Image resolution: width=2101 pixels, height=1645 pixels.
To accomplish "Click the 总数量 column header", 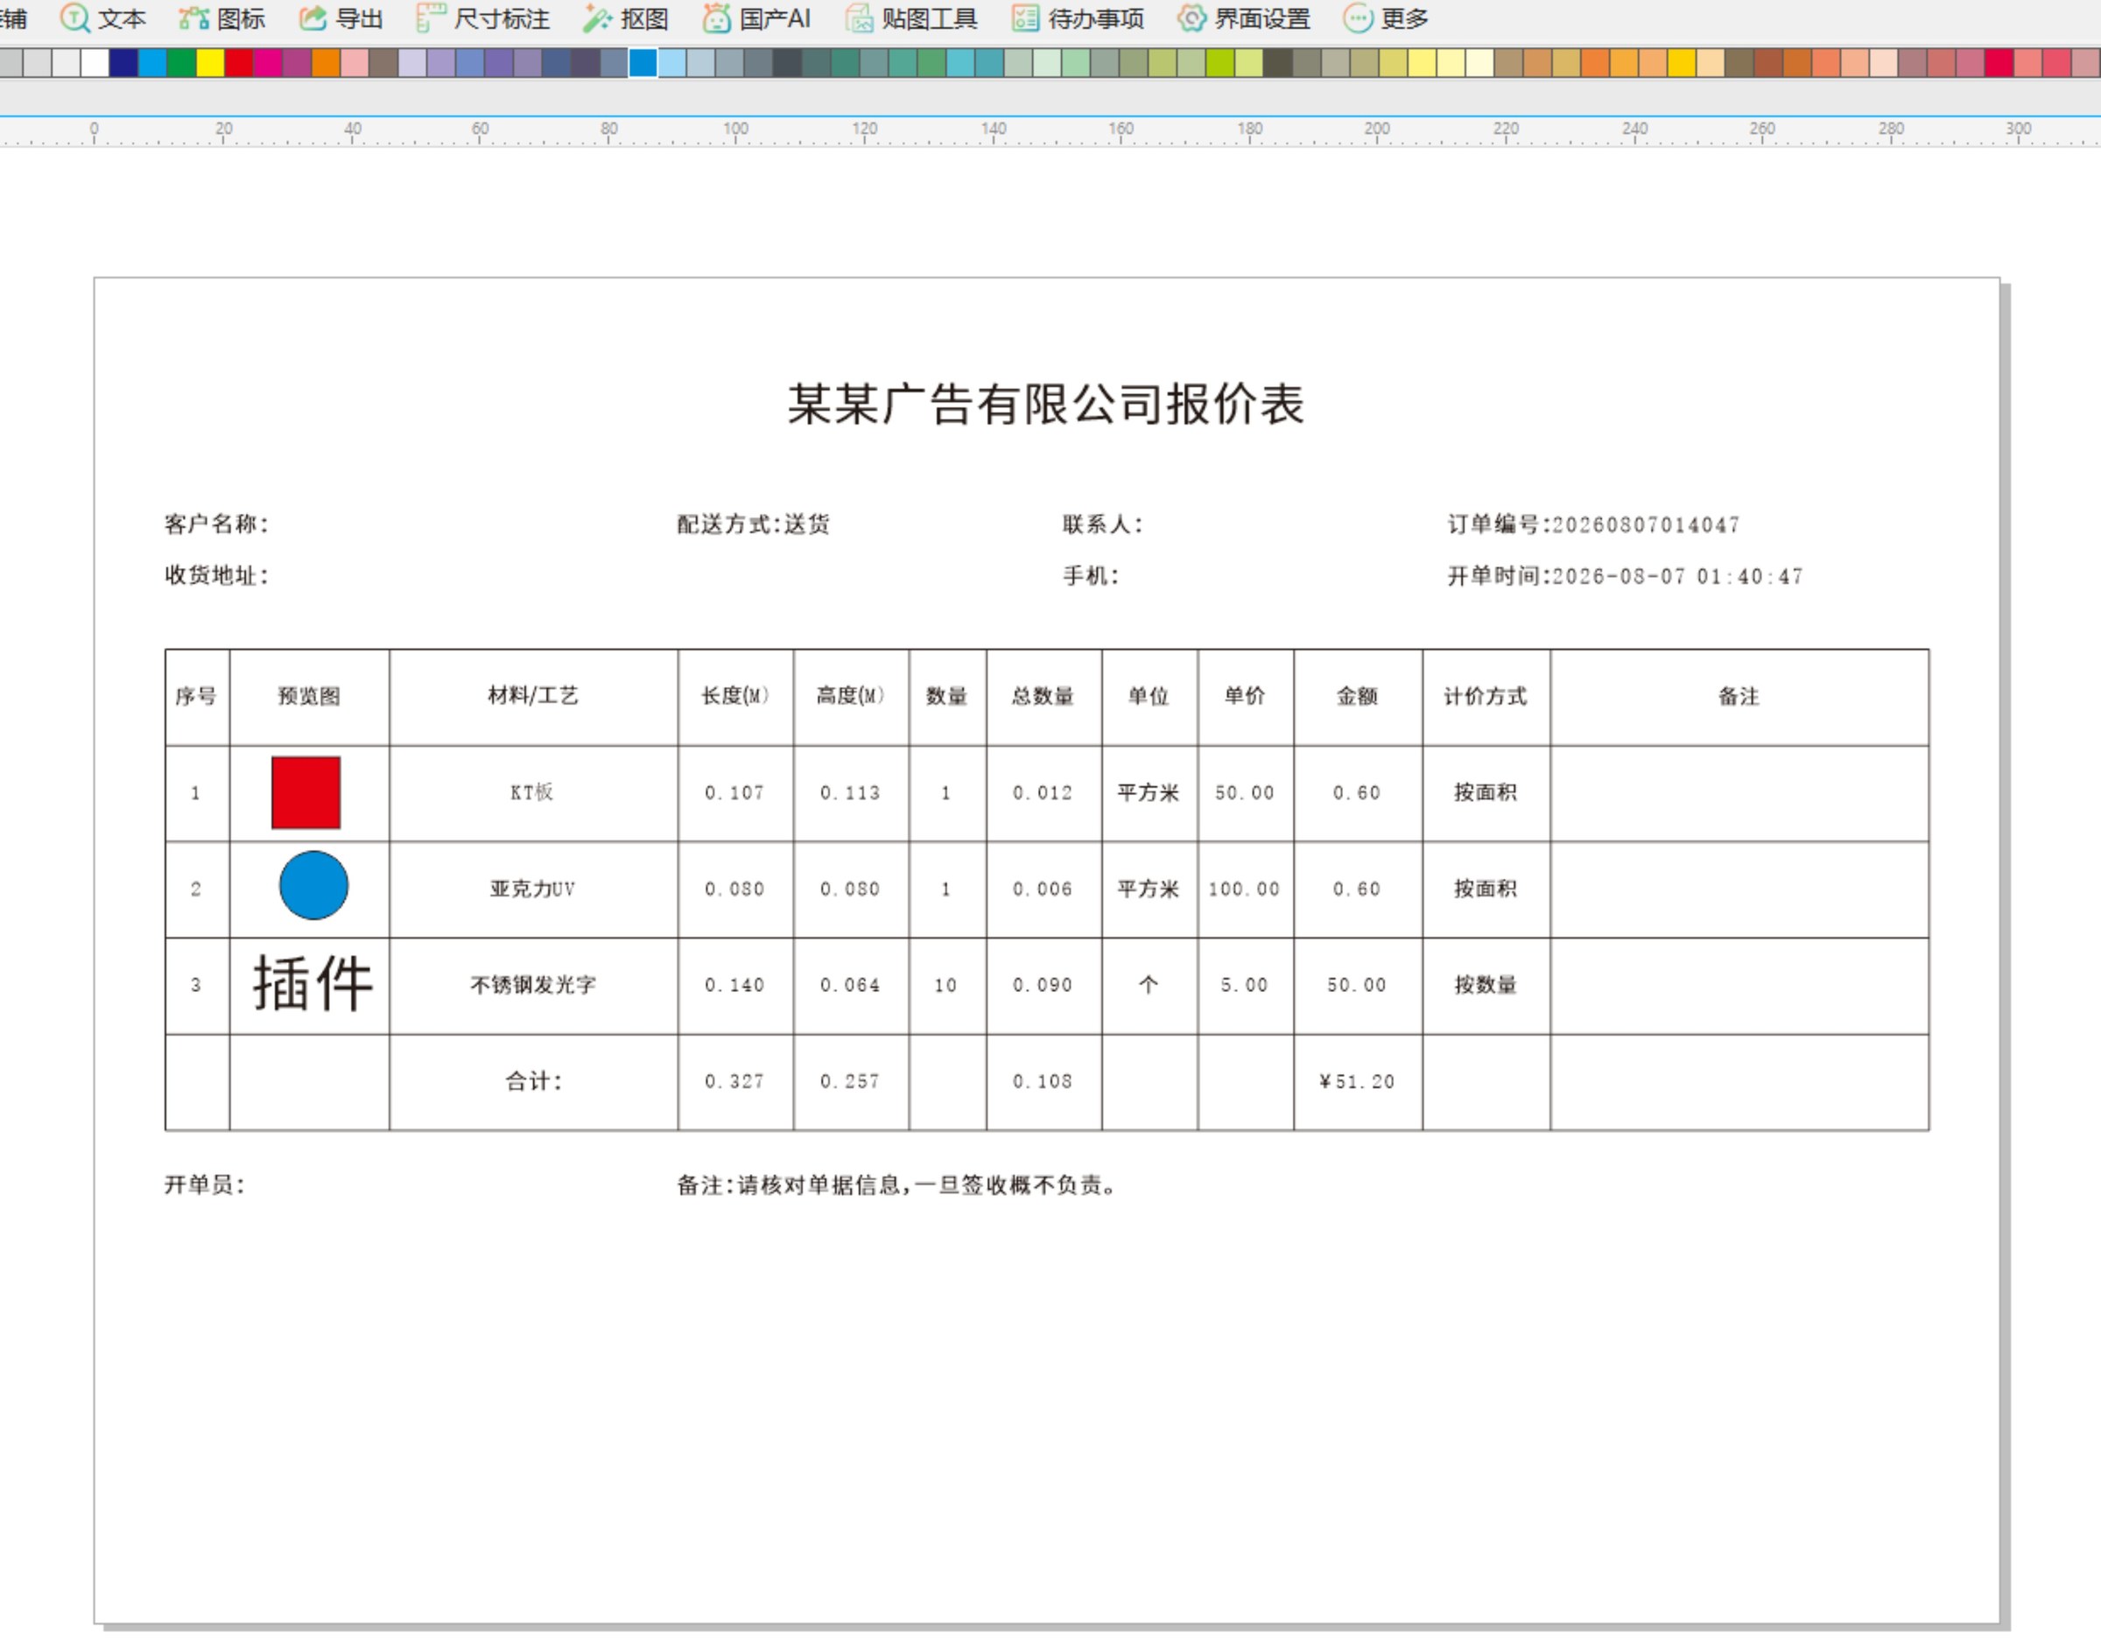I will (x=1043, y=695).
